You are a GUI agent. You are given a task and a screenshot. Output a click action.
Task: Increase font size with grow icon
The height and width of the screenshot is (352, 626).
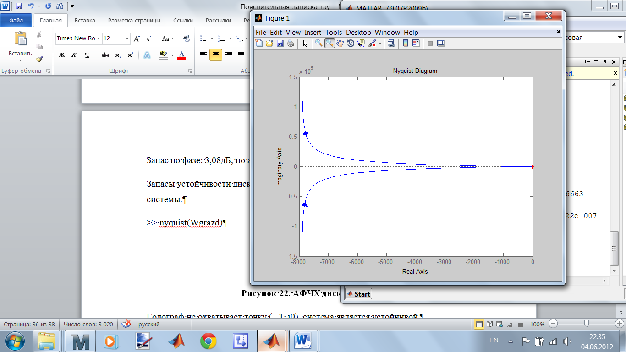click(137, 38)
